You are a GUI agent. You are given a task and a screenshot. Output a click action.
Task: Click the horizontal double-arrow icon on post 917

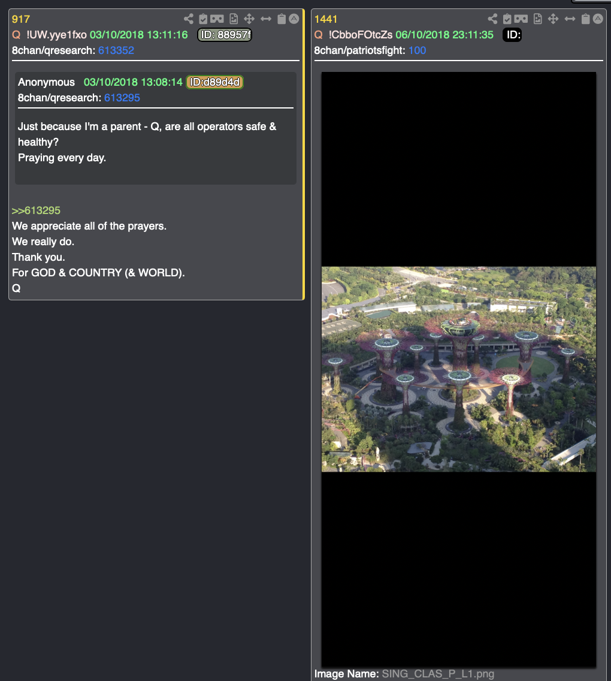[x=265, y=19]
